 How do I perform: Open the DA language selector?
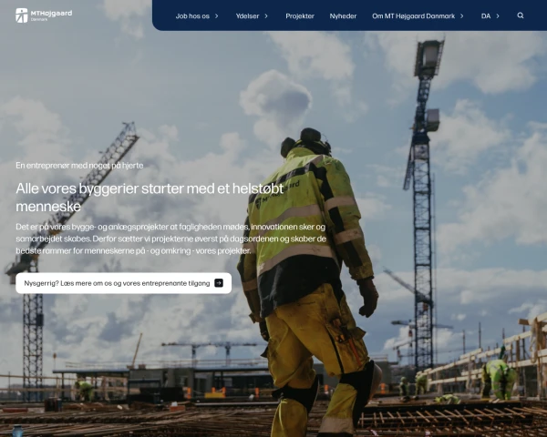tap(486, 16)
